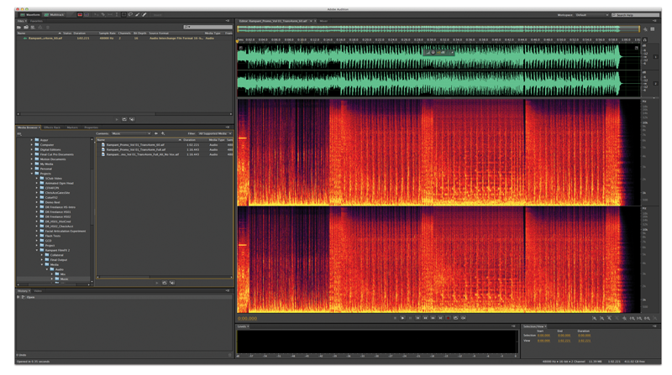Open the All Supported Media filter dropdown
Viewport: 672px width, 375px height.
click(x=213, y=133)
